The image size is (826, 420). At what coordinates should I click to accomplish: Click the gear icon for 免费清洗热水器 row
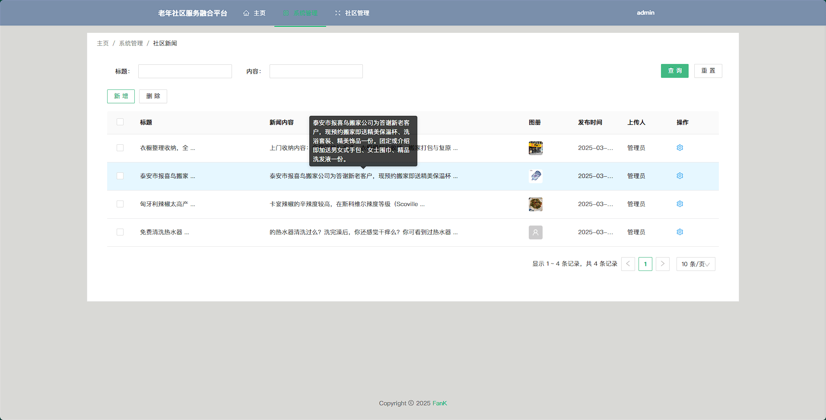680,232
